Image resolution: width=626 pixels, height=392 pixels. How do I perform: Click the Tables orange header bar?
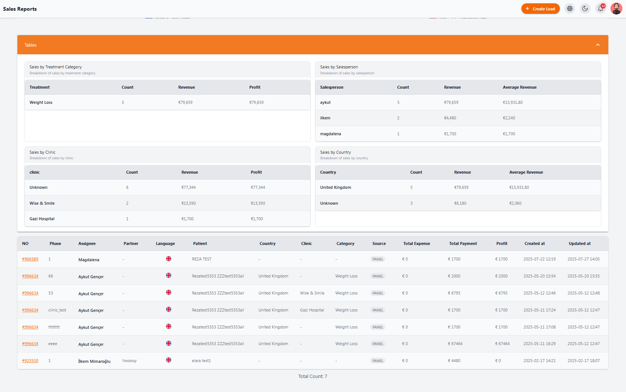313,45
